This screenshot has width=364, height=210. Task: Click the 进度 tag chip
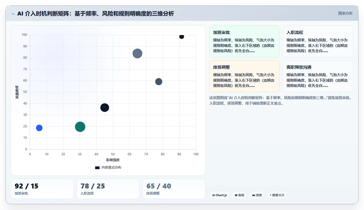click(257, 195)
